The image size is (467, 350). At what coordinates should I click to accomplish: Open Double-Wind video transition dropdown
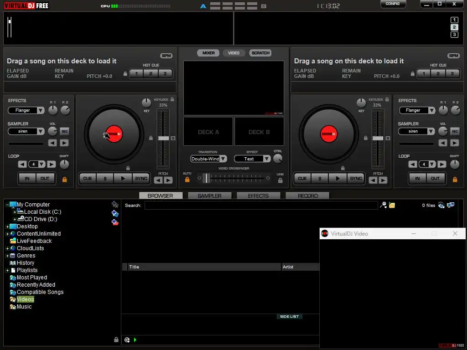tap(223, 159)
